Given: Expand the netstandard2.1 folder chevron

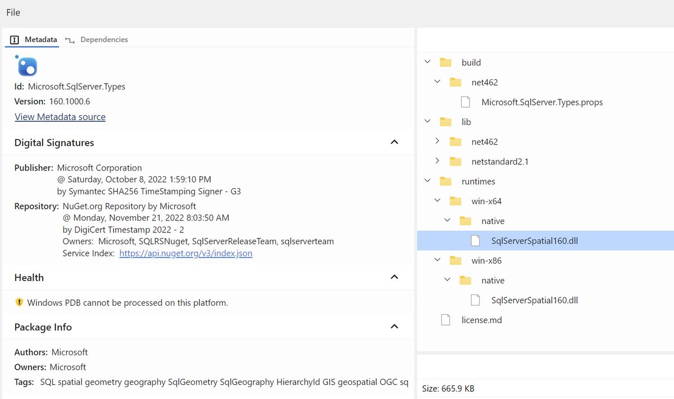Looking at the screenshot, I should (x=438, y=162).
